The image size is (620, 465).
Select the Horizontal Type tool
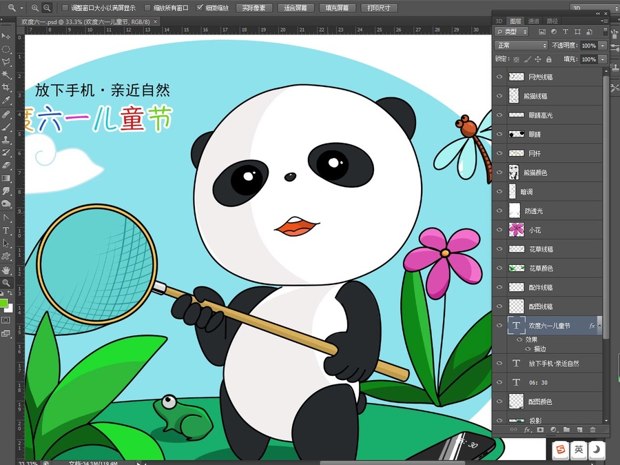click(x=6, y=230)
